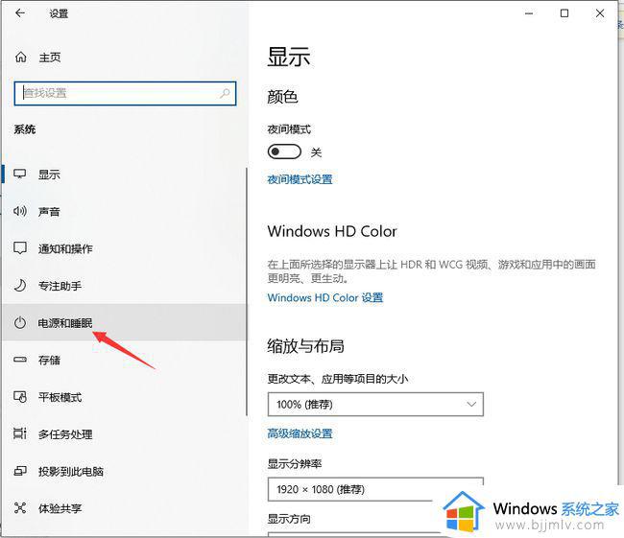Open the 高级缩放设置 link
The image size is (624, 538).
(300, 433)
